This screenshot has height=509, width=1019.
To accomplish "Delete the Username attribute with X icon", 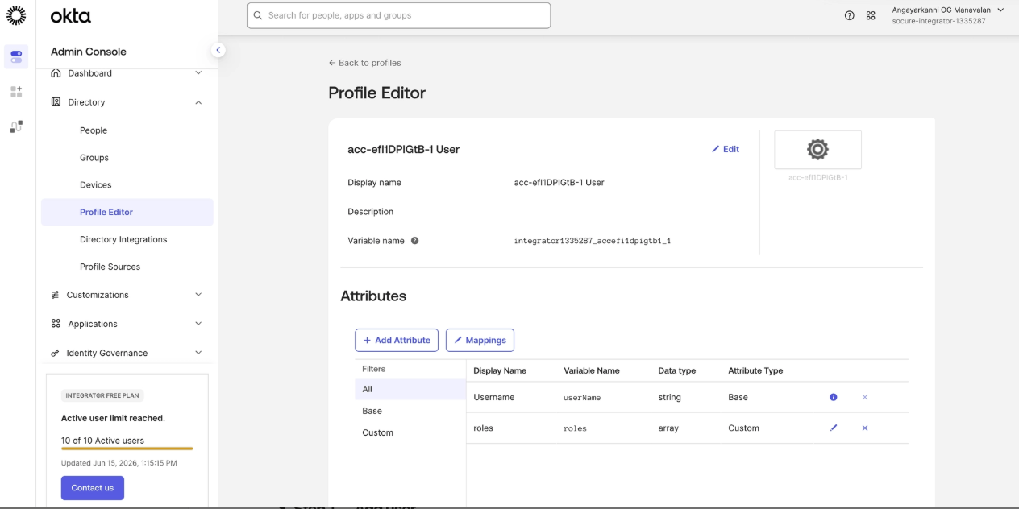I will (x=865, y=397).
